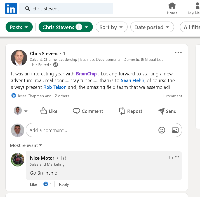Click the add photo icon in comment box
Image resolution: width=200 pixels, height=197 pixels.
(x=175, y=130)
